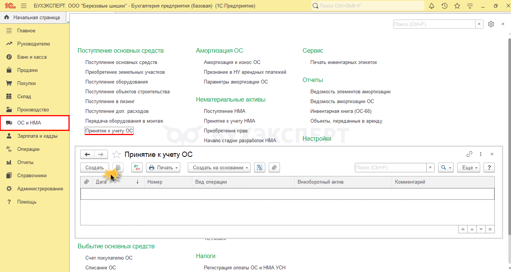Open the Поступление основных средств link
This screenshot has height=272, width=511.
pyautogui.click(x=121, y=62)
